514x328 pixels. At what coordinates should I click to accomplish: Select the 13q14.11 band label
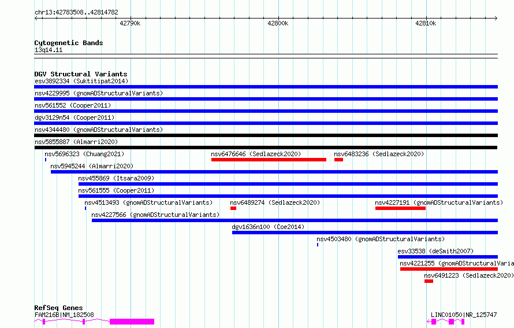(49, 50)
